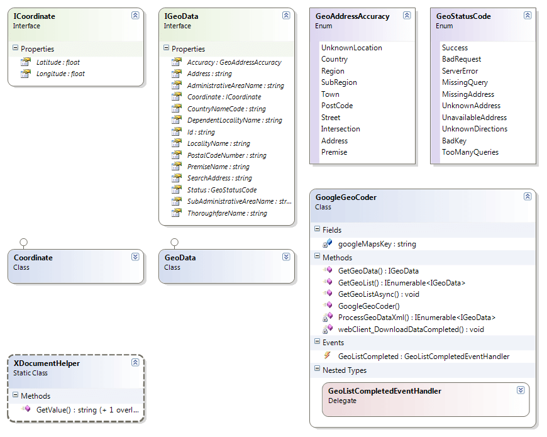Select the GoogleGeoCoder class title

pos(346,197)
